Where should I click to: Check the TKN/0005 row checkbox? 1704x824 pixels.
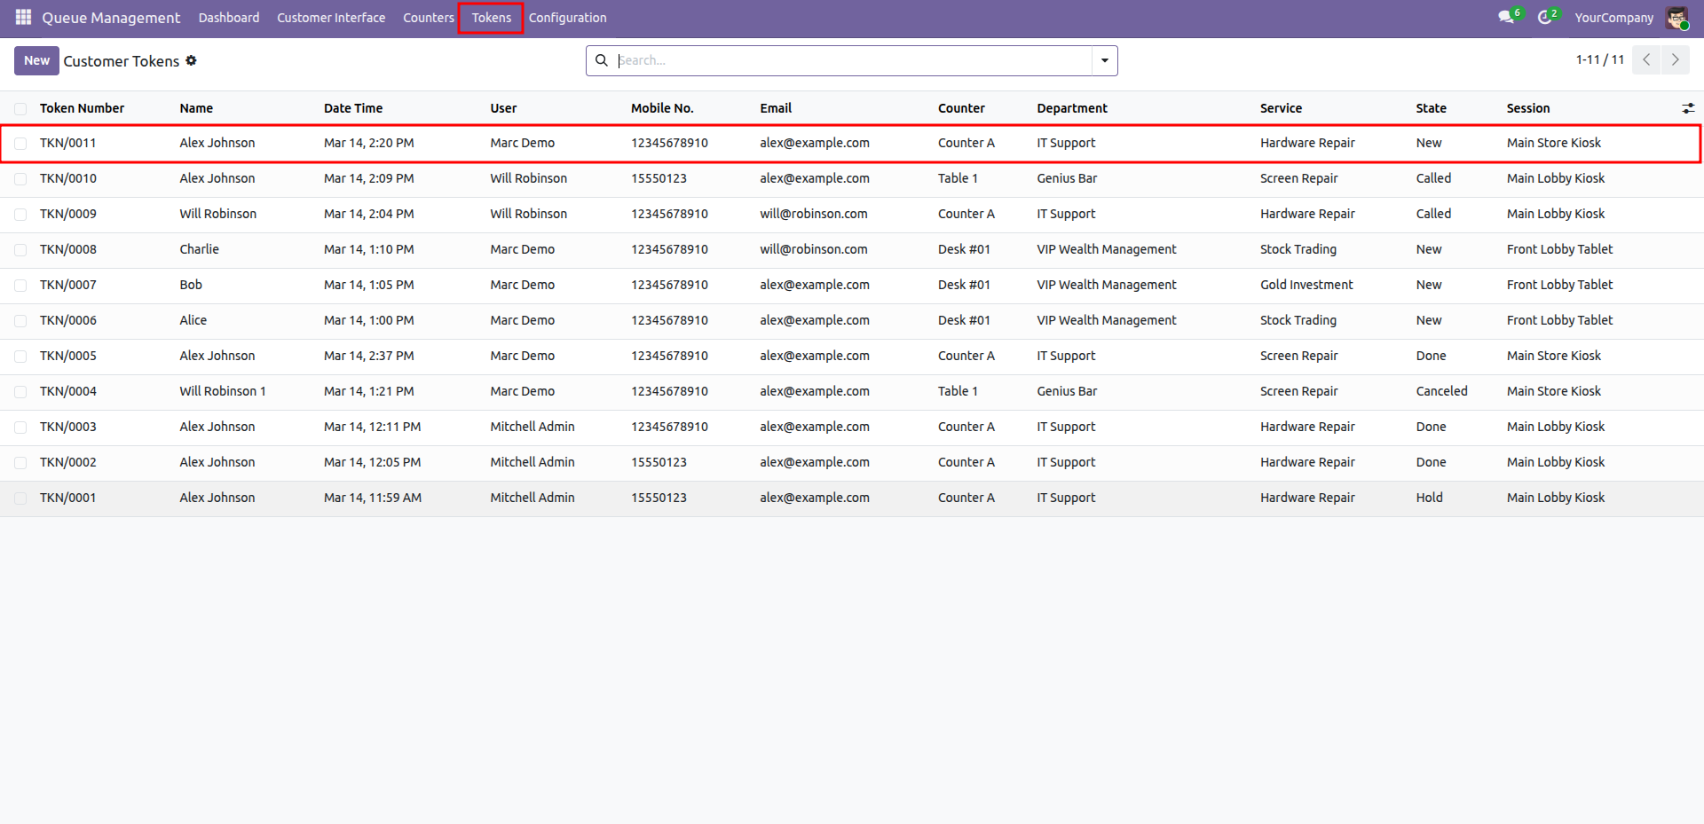tap(20, 356)
